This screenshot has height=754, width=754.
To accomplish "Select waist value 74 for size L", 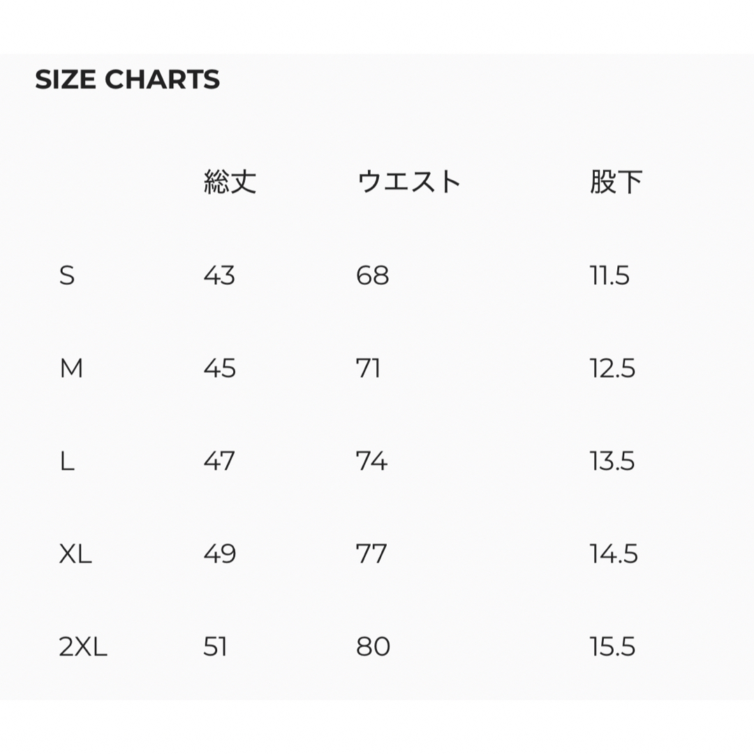I will click(371, 461).
